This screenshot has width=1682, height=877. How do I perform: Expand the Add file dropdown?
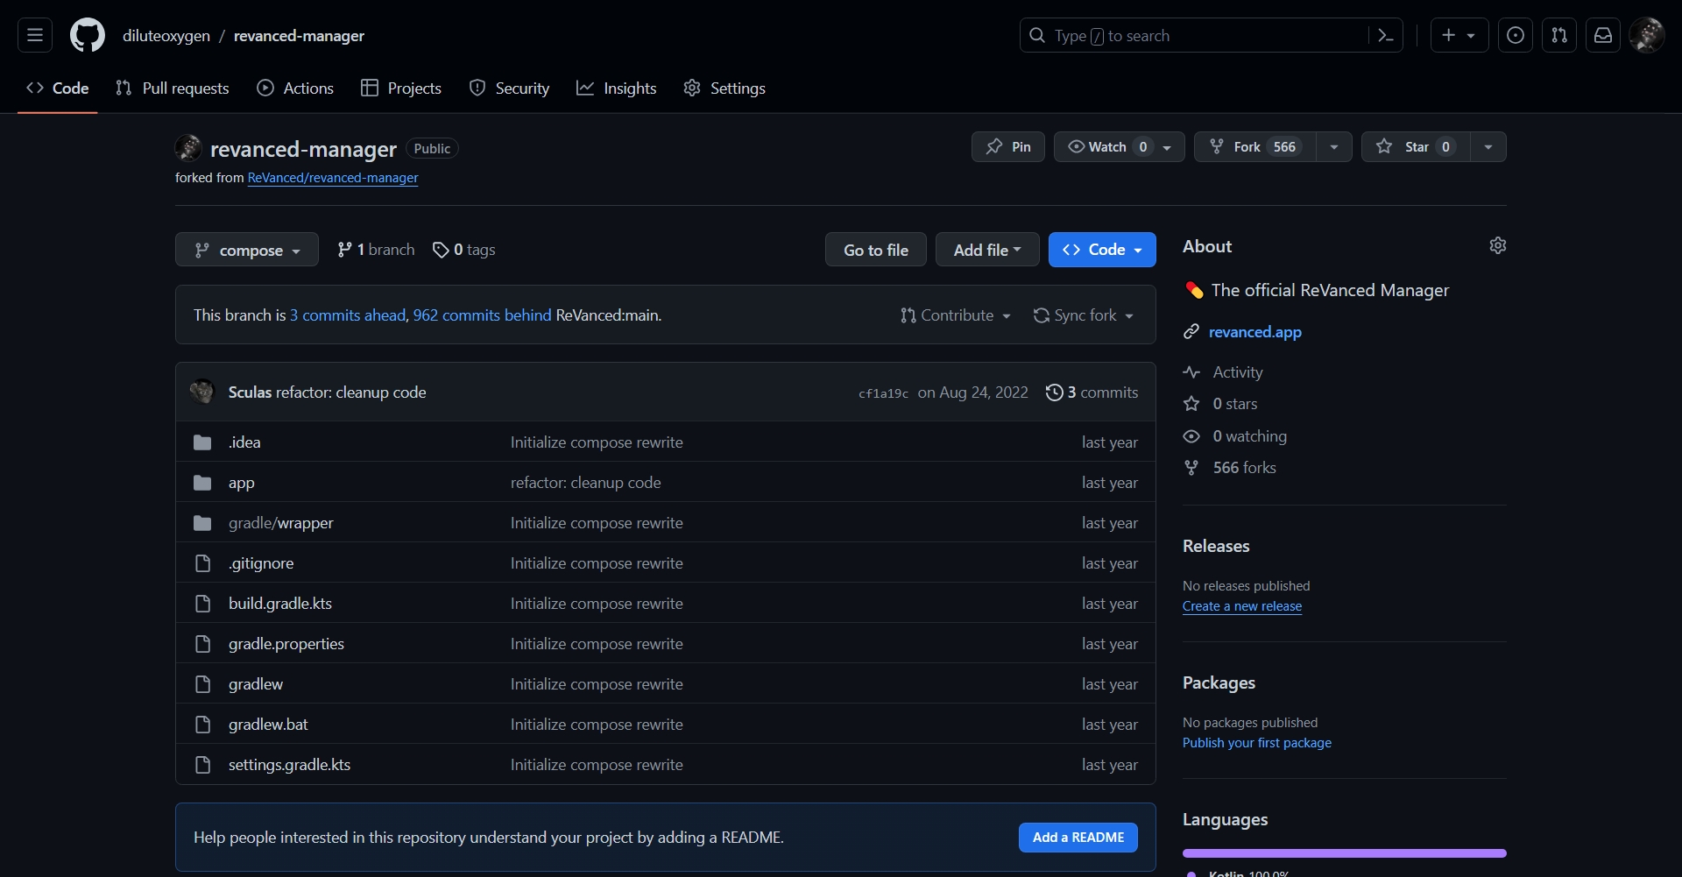pyautogui.click(x=987, y=250)
